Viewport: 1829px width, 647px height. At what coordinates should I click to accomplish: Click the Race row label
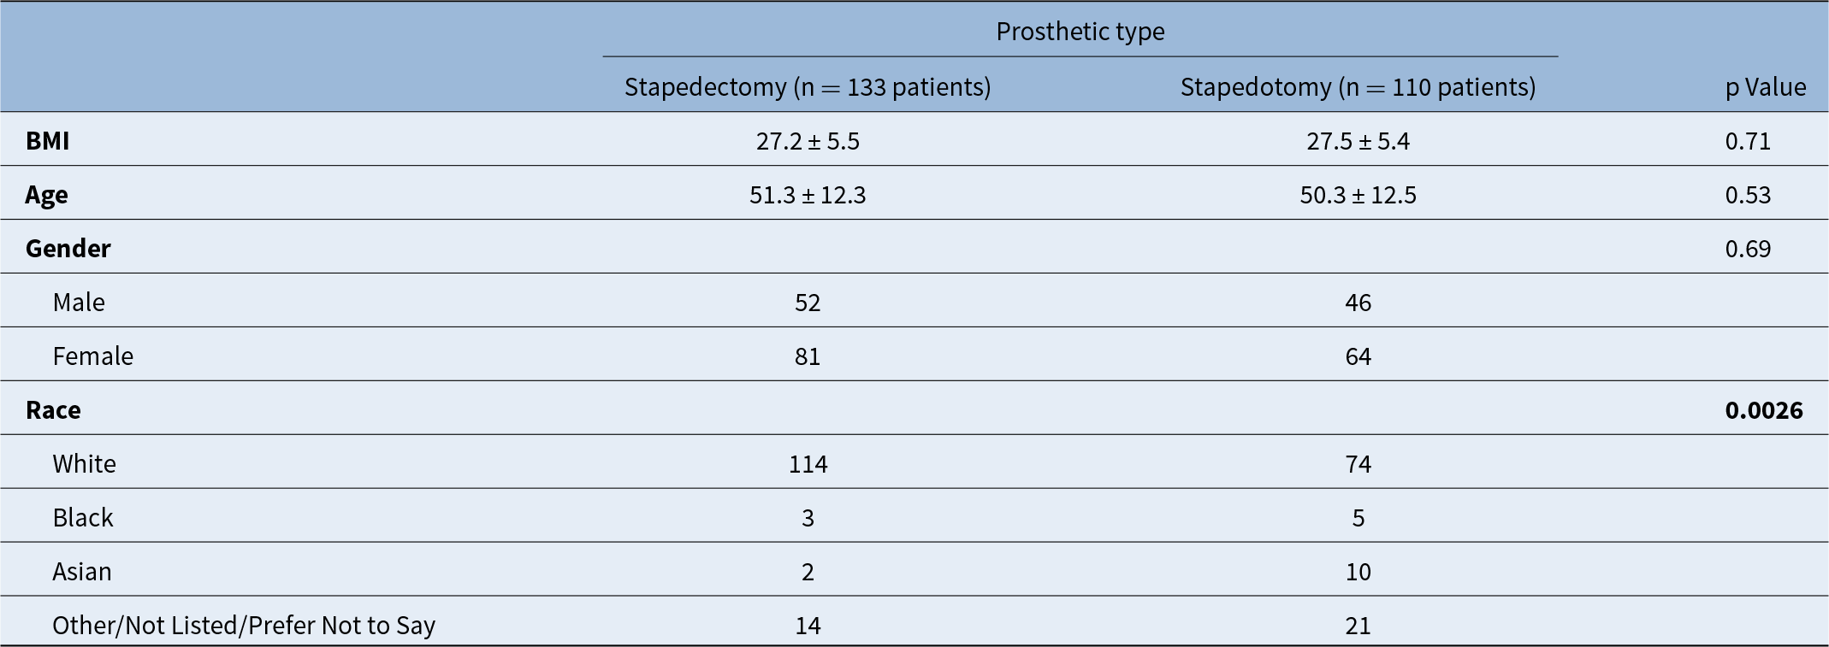[x=53, y=410]
